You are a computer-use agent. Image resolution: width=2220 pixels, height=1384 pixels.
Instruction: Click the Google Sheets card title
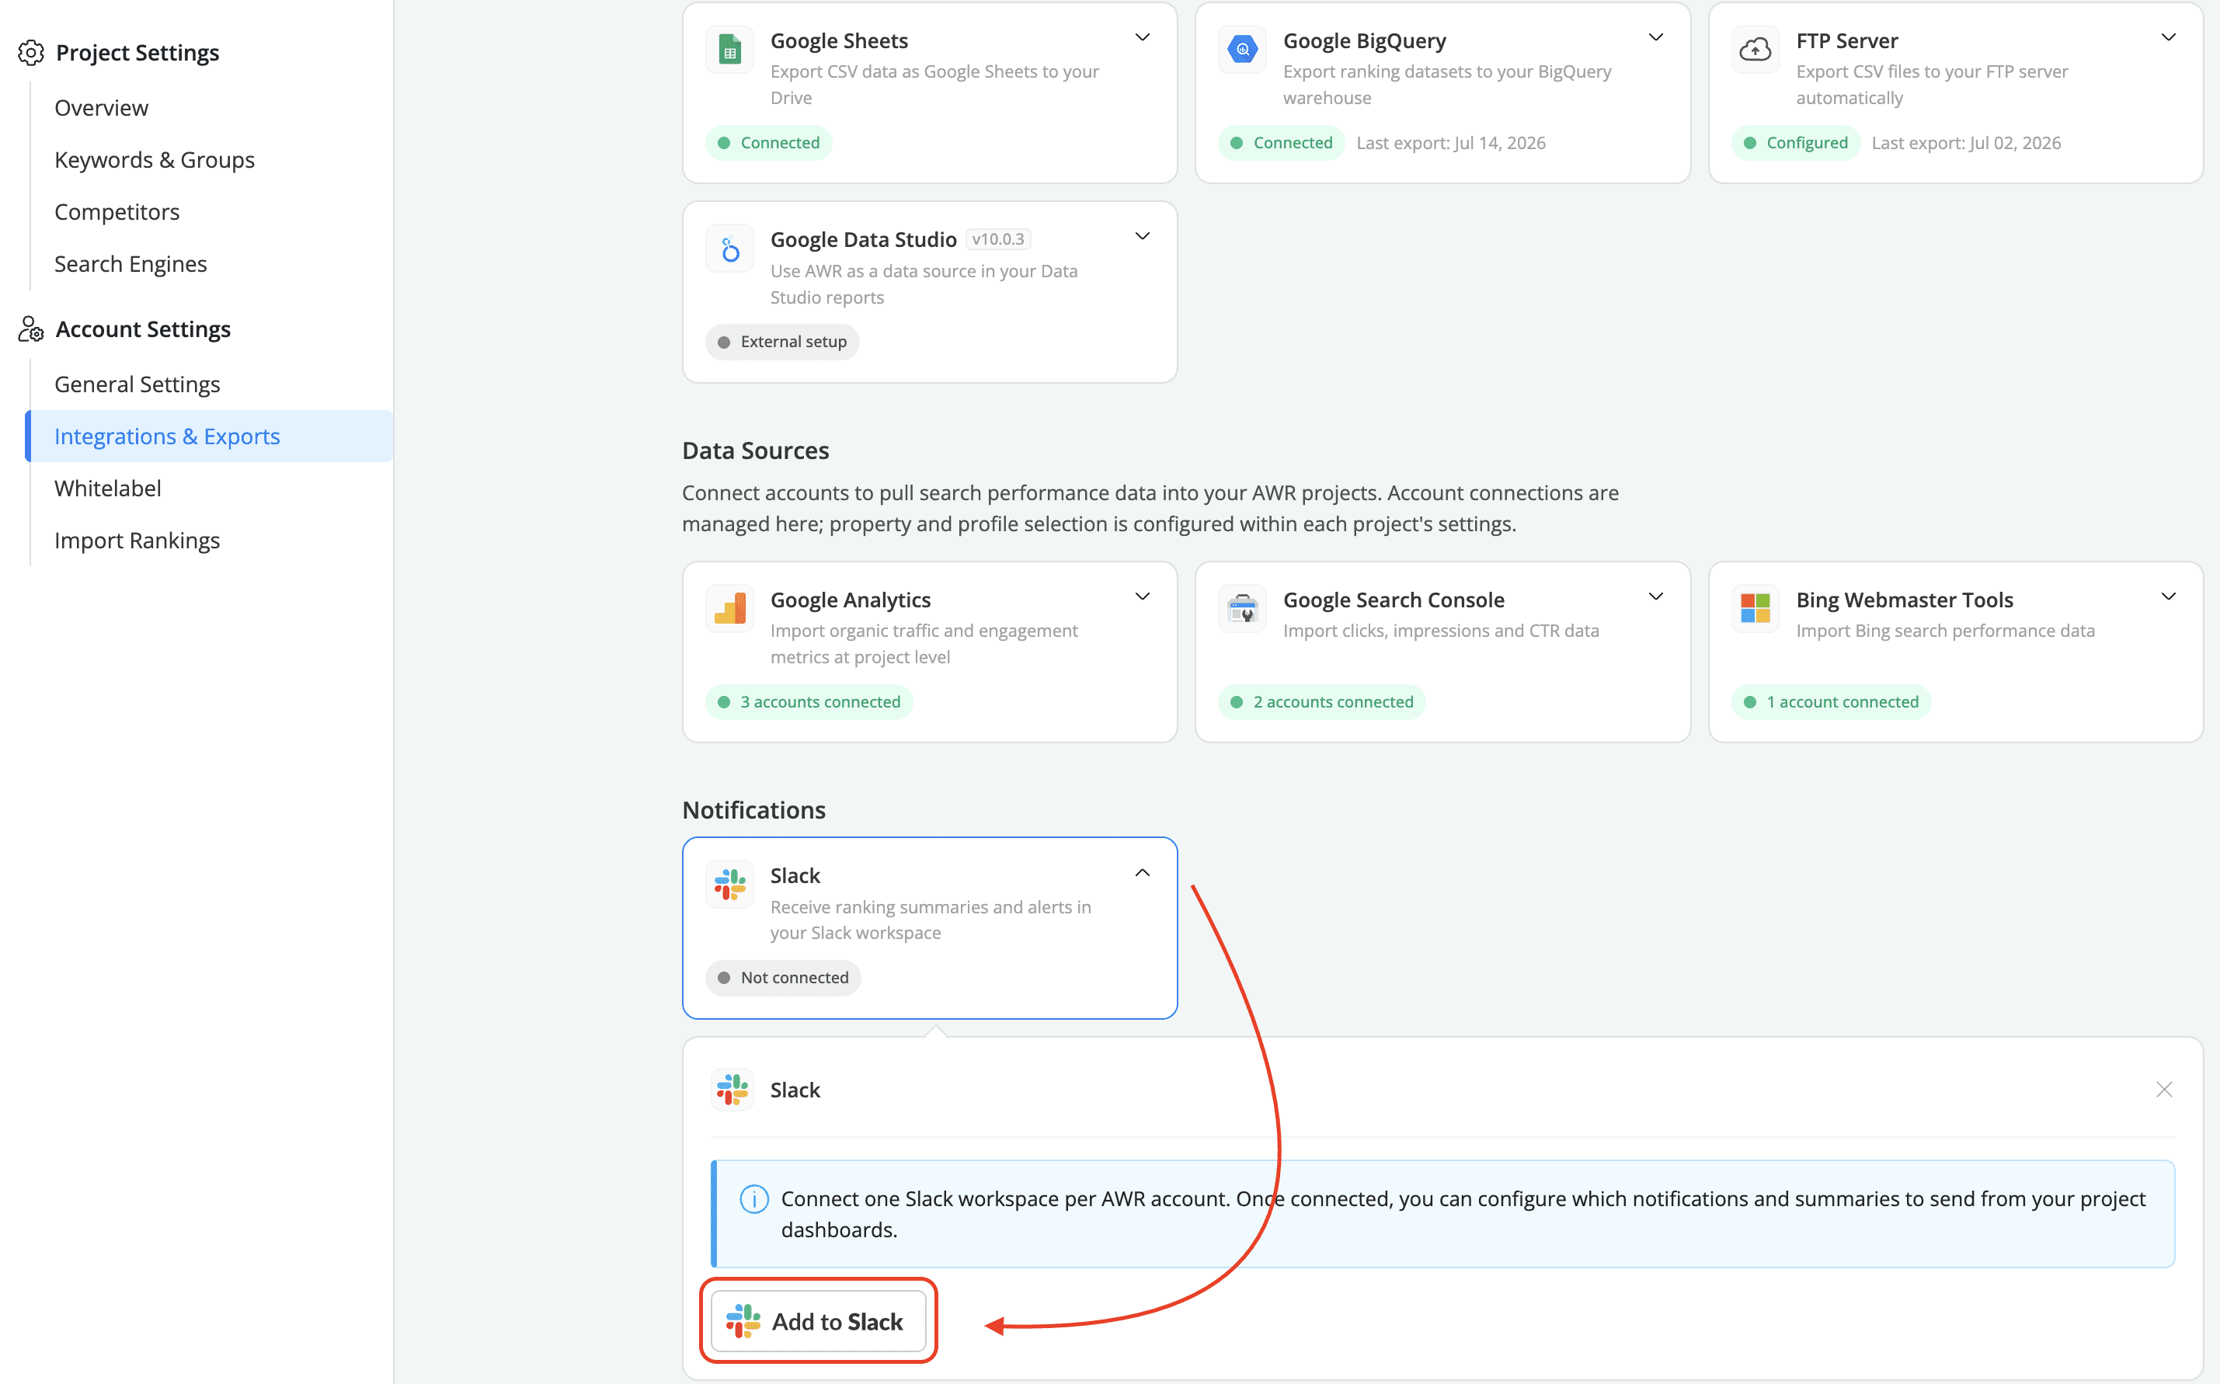pos(839,40)
